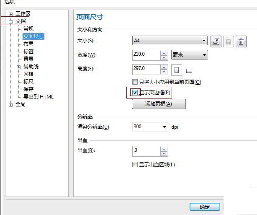Increase 高度 with up arrow
This screenshot has height=215, width=257.
pos(164,67)
